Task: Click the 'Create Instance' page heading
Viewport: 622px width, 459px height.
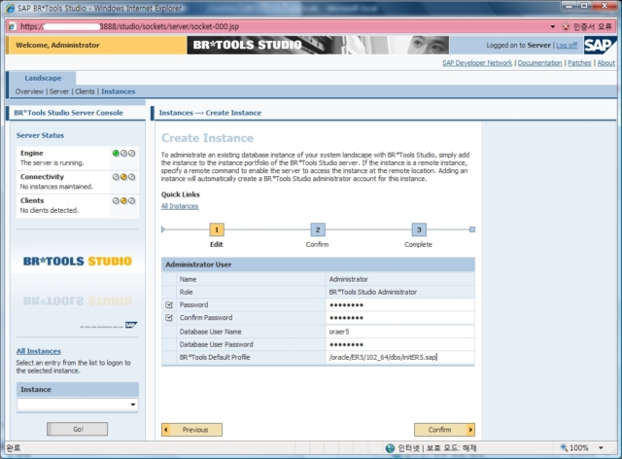Action: coord(207,138)
